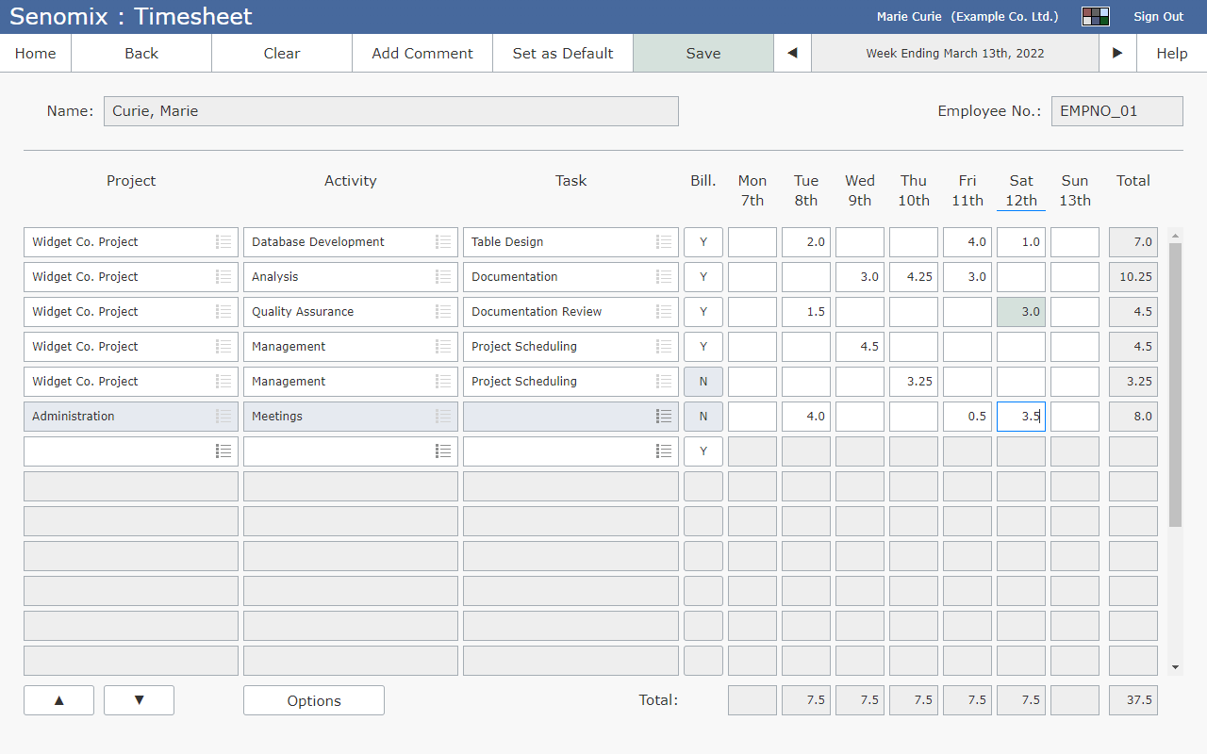
Task: Toggle the billable Y flag on the Table Design row
Action: (703, 241)
